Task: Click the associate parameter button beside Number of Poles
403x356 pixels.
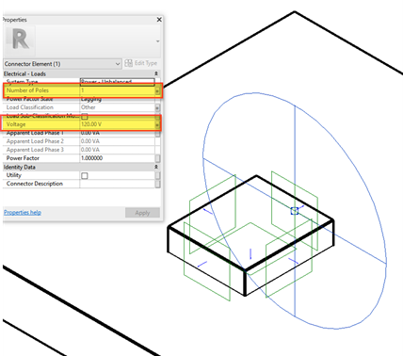Action: (157, 90)
